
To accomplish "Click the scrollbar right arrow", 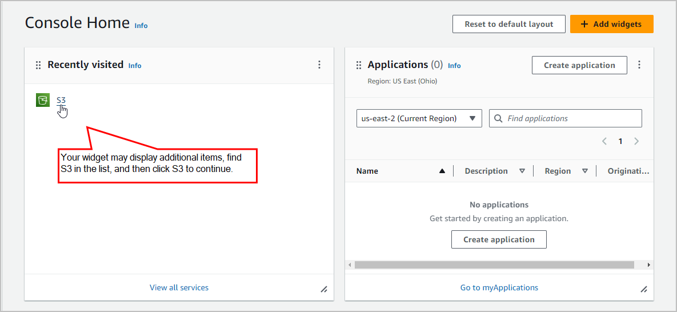I will pos(648,265).
